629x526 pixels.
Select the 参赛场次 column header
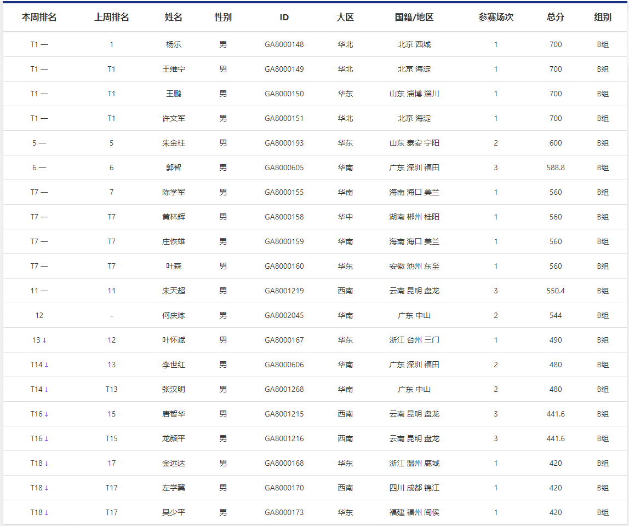495,17
